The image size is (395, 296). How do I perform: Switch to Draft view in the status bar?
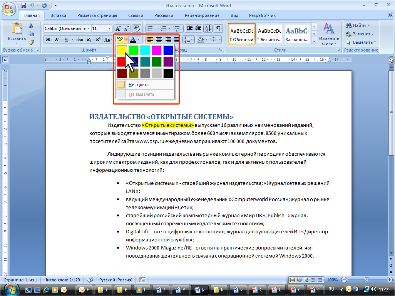[x=320, y=280]
